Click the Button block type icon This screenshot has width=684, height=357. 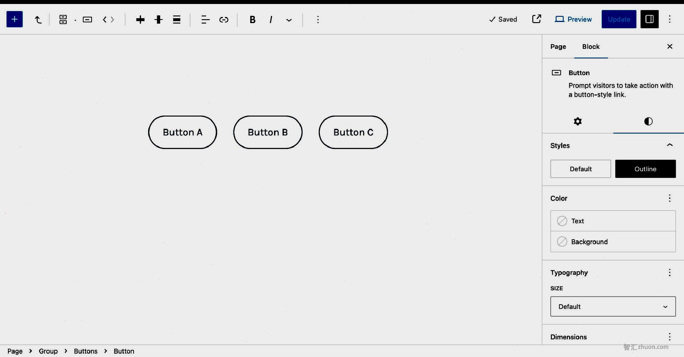click(87, 20)
